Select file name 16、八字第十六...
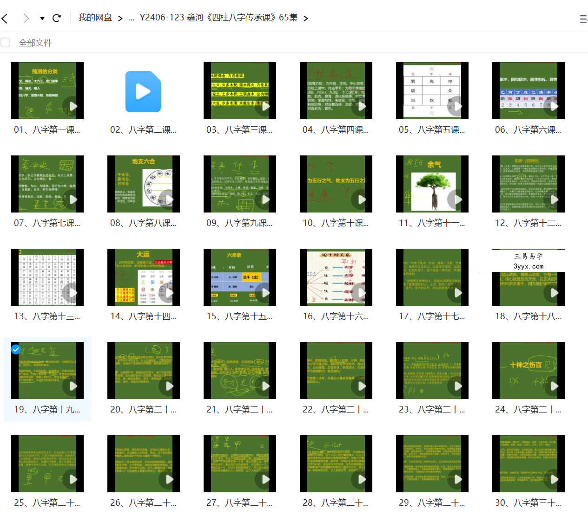Viewport: 588px width, 522px height. point(336,316)
